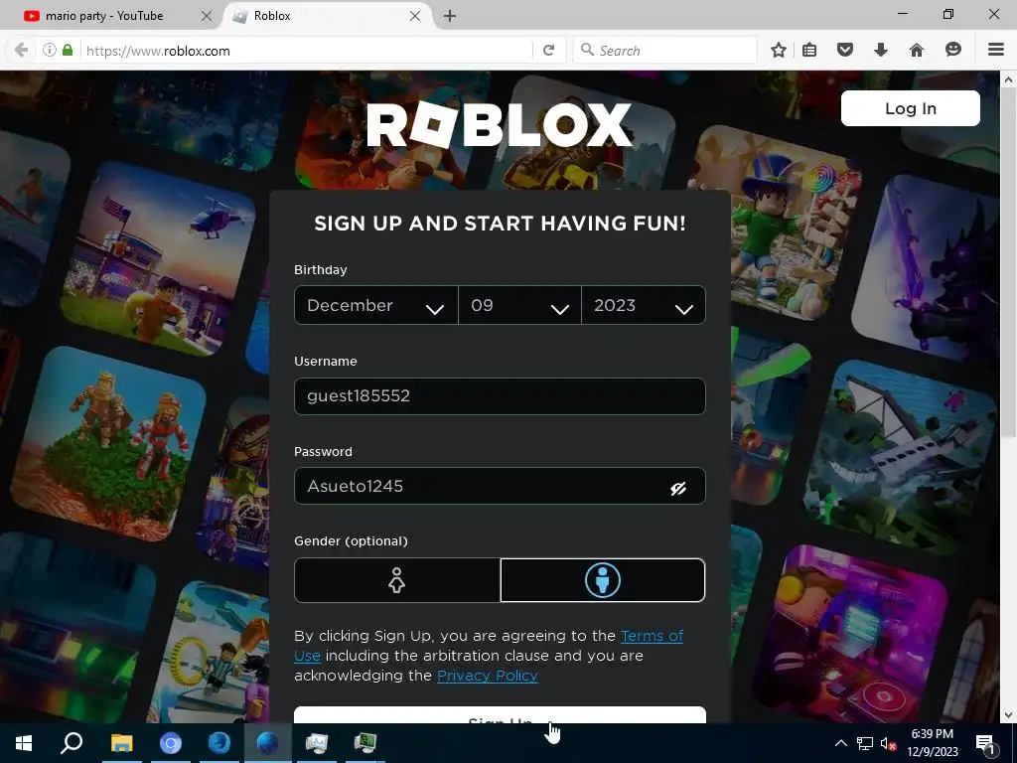The image size is (1017, 763).
Task: Show hidden system tray icons
Action: [840, 743]
